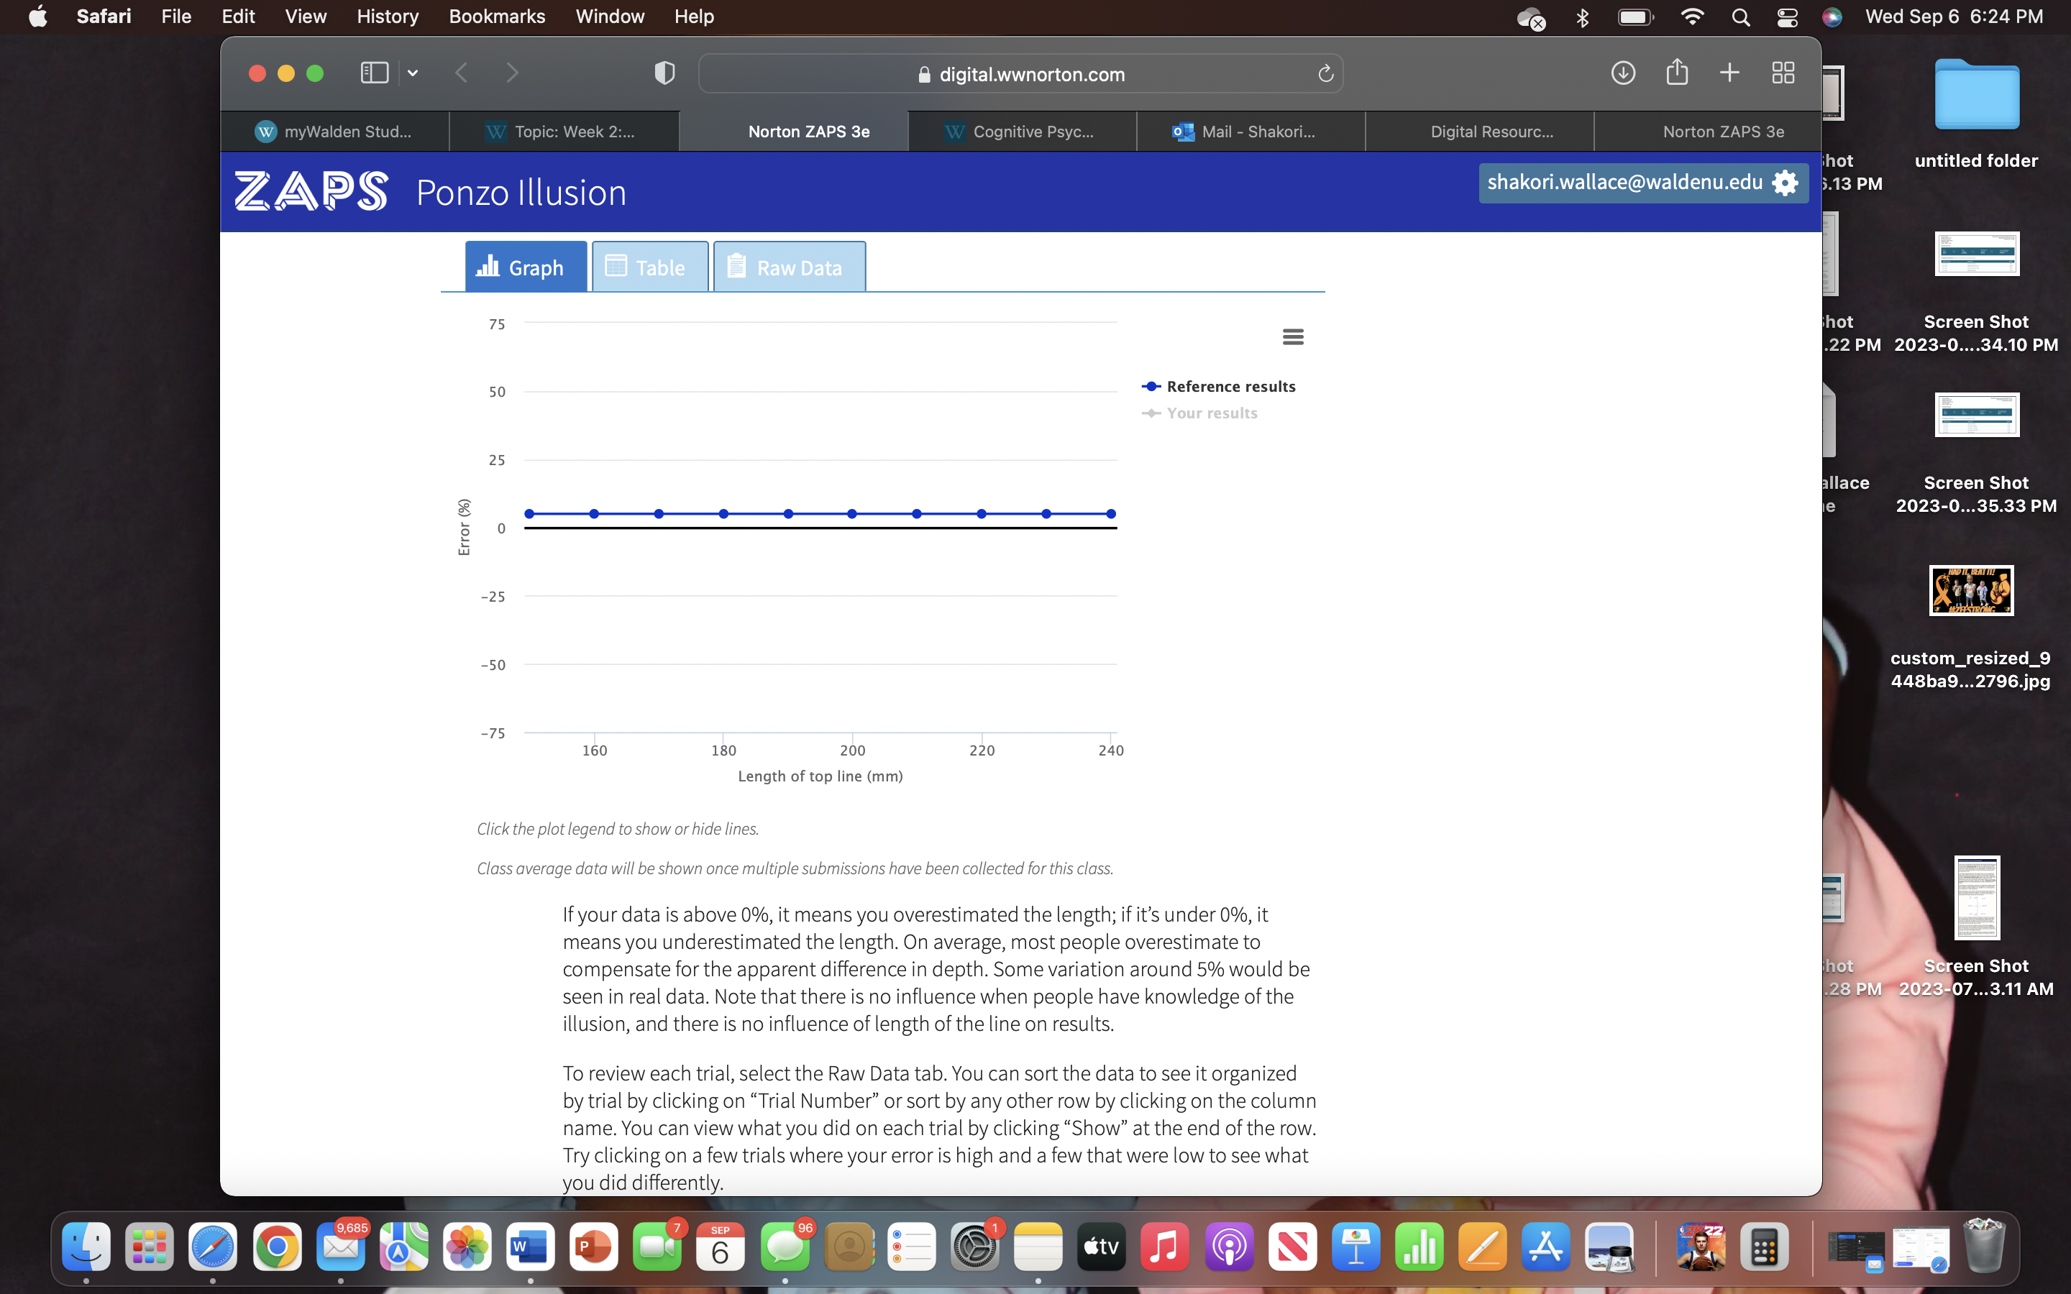Toggle the Safari sidebar
Screen dimensions: 2071x1294
click(x=374, y=73)
